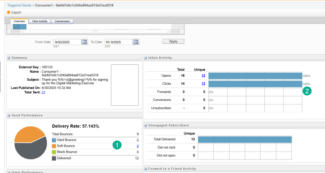This screenshot has width=325, height=173.
Task: Select the Overview tab
Action: click(x=19, y=21)
